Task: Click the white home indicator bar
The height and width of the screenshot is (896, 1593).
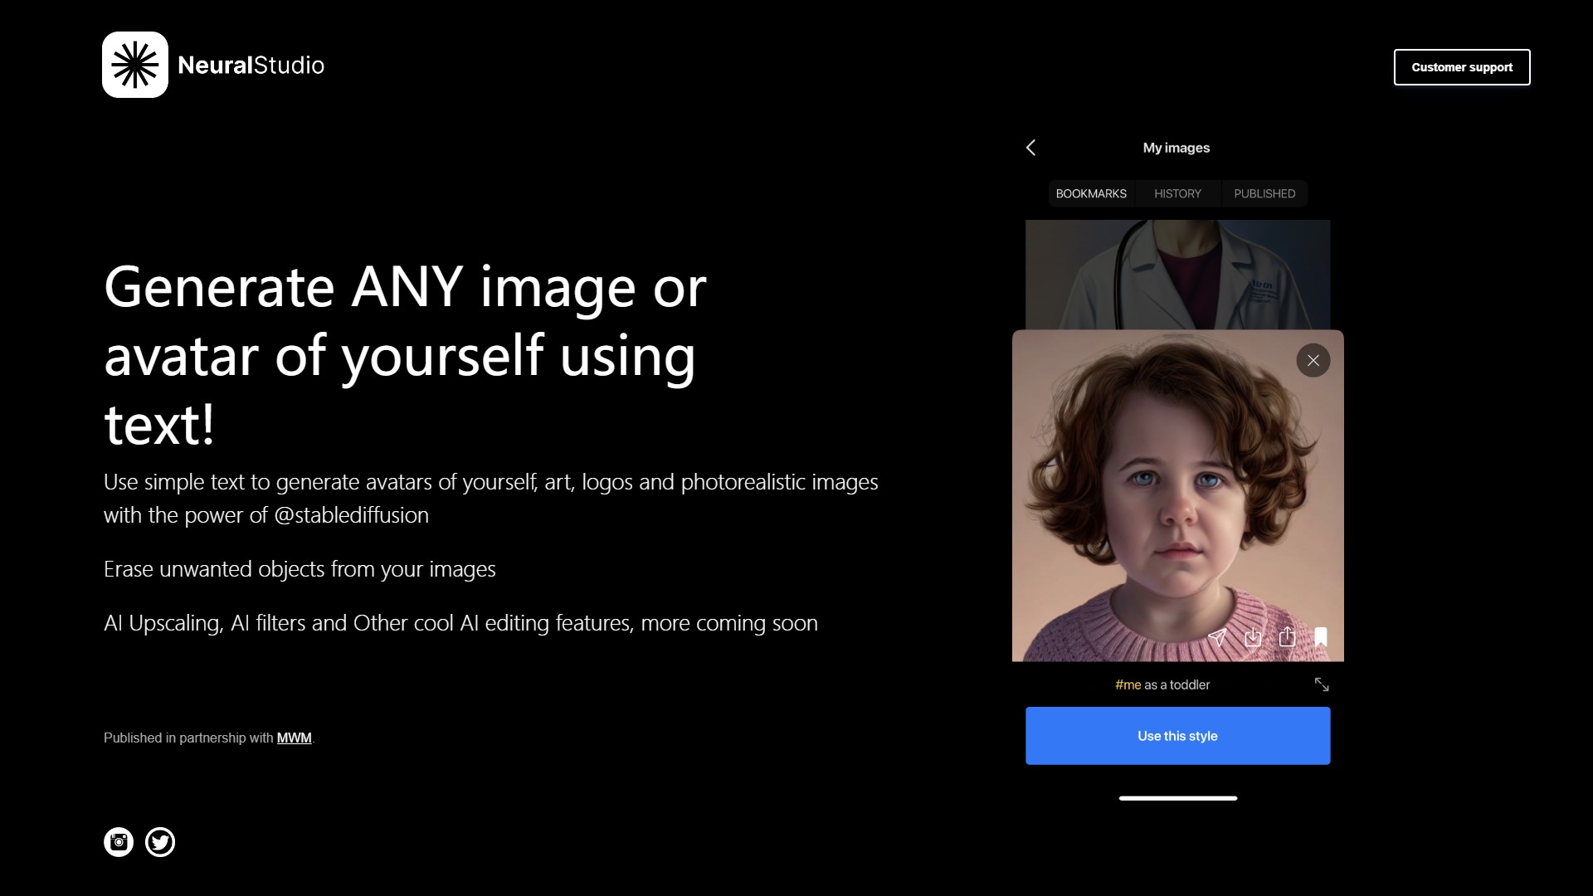Action: (x=1177, y=798)
